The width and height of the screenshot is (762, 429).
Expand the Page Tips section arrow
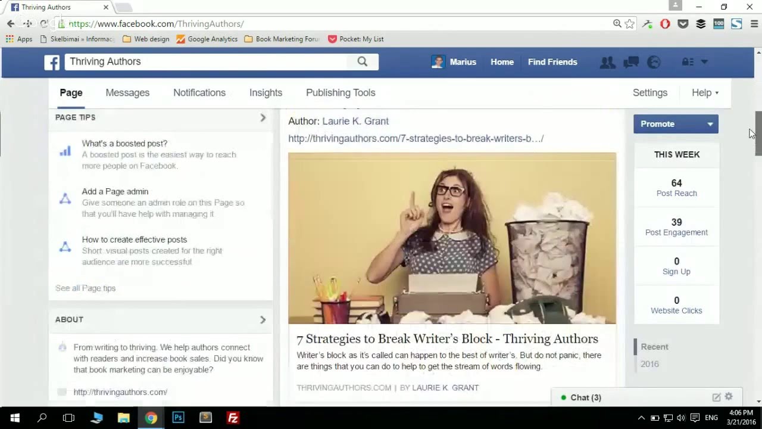[263, 117]
